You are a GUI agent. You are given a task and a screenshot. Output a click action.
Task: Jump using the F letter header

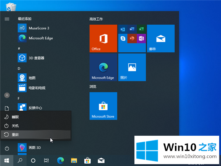point(19,98)
